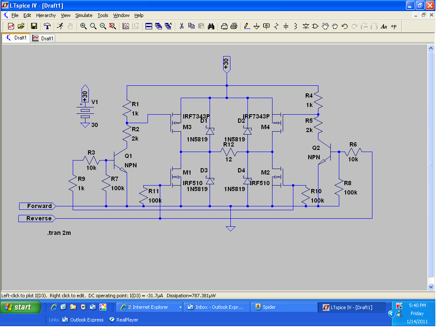Click the taskbar clock showing 5:40 PM
The image size is (443, 327).
417,305
